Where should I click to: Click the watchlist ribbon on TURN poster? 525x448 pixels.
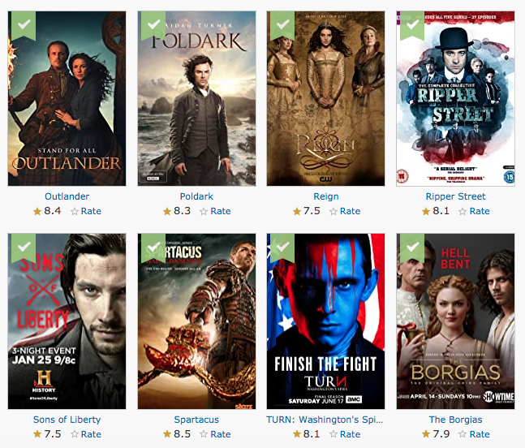pyautogui.click(x=282, y=248)
